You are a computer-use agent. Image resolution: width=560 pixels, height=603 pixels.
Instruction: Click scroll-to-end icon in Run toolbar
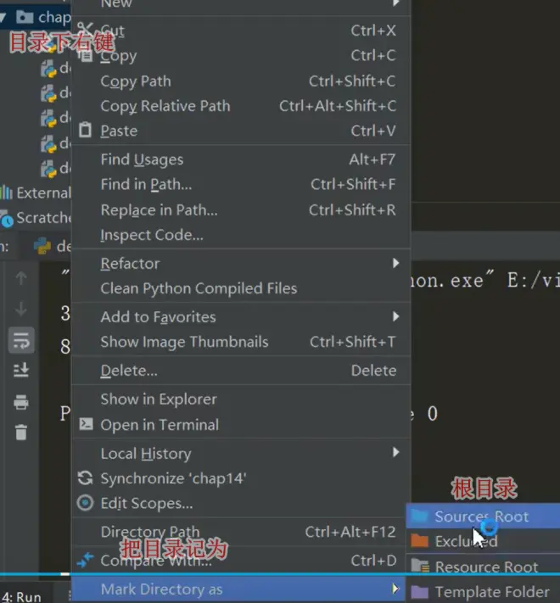coord(21,370)
